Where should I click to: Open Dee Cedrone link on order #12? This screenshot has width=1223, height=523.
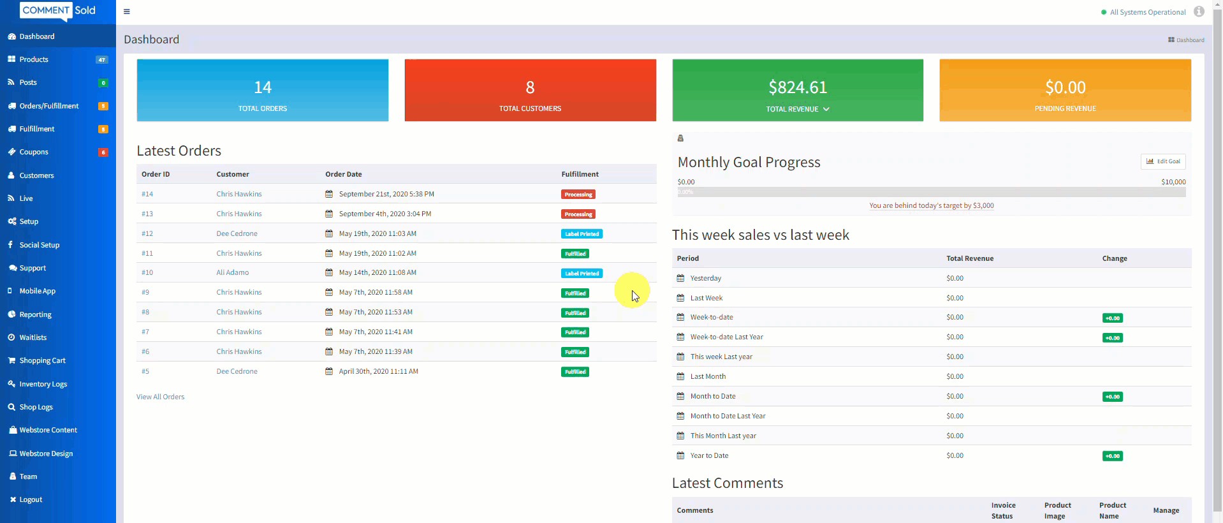pos(237,233)
